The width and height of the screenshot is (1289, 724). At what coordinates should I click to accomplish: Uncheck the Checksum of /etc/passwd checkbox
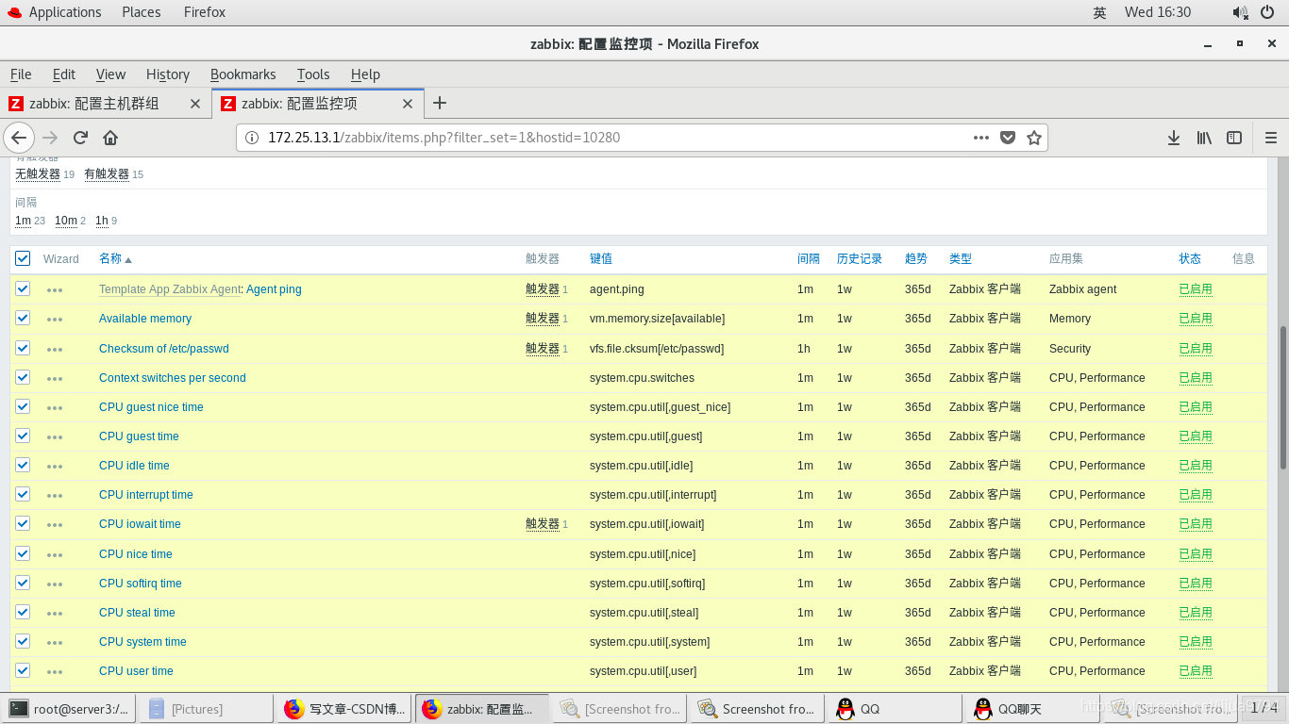[x=23, y=348]
